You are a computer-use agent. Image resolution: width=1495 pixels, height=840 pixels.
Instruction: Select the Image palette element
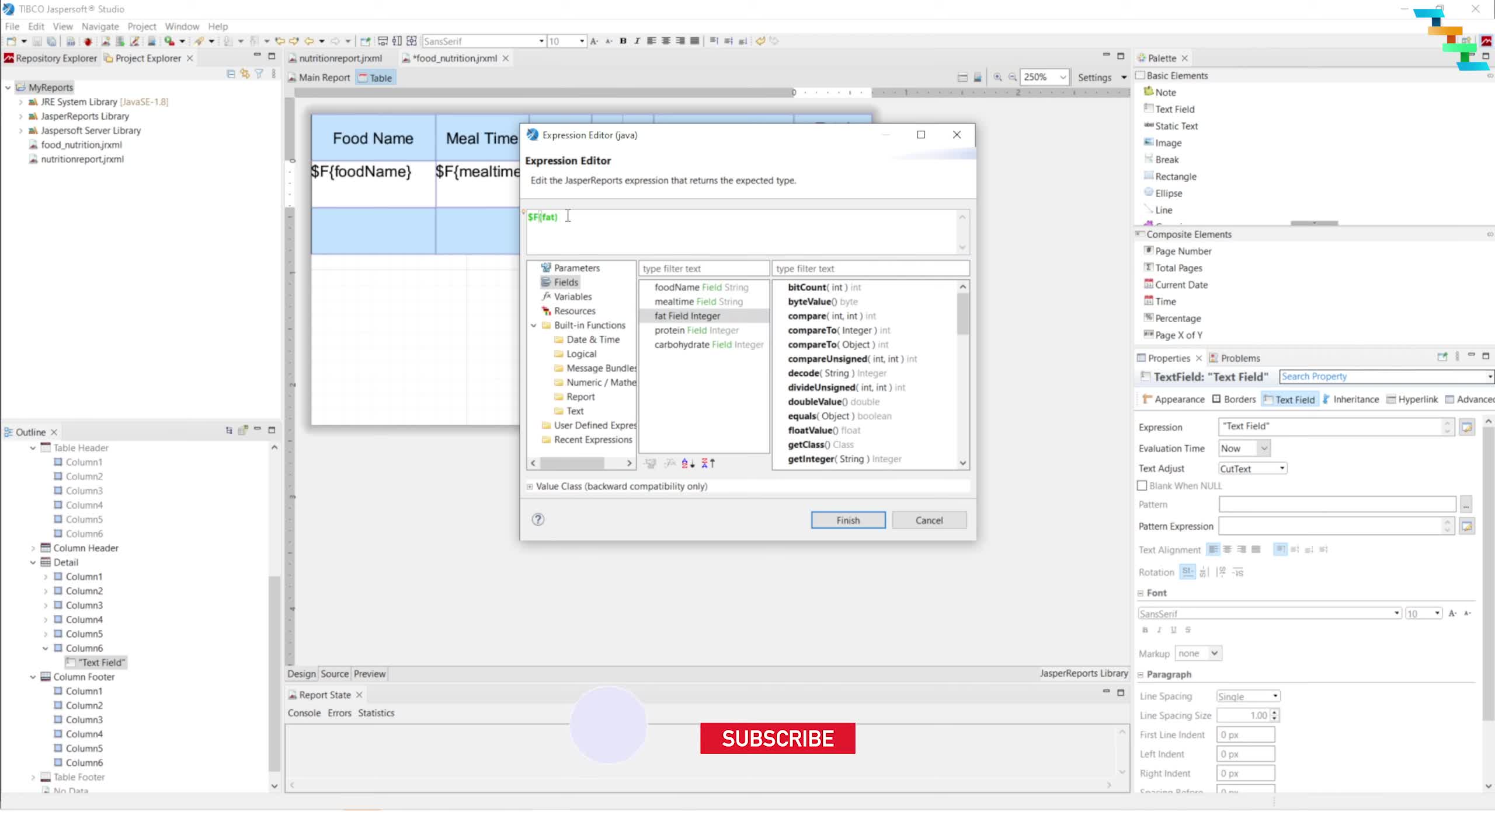pyautogui.click(x=1163, y=143)
